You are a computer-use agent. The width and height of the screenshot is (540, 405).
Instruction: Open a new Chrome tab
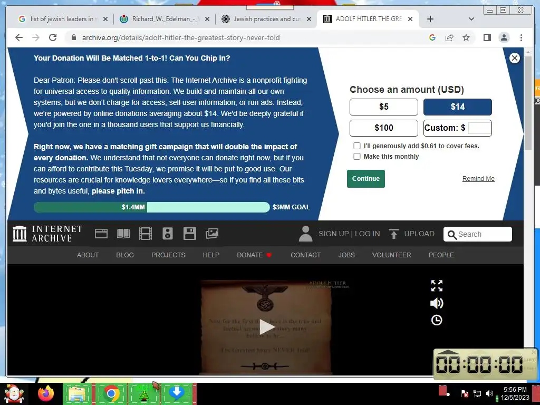pos(430,19)
